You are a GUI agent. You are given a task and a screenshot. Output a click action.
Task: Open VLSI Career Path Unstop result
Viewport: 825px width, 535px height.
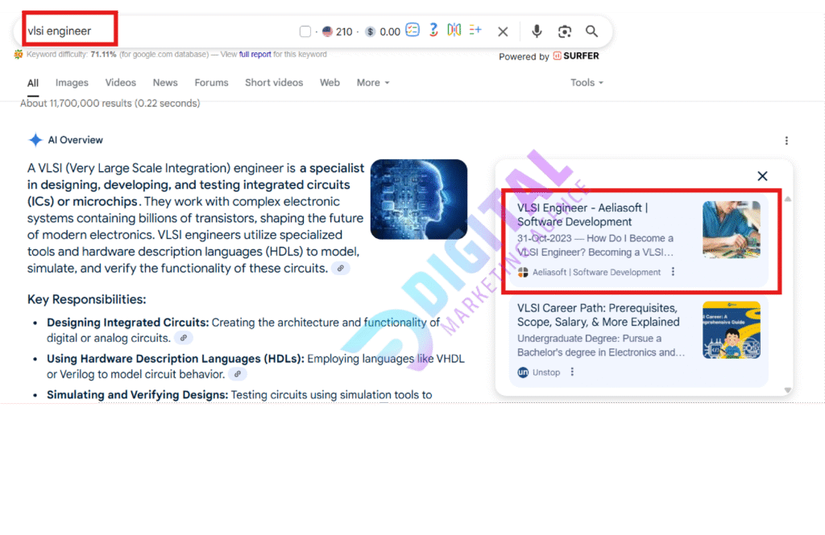pyautogui.click(x=598, y=315)
